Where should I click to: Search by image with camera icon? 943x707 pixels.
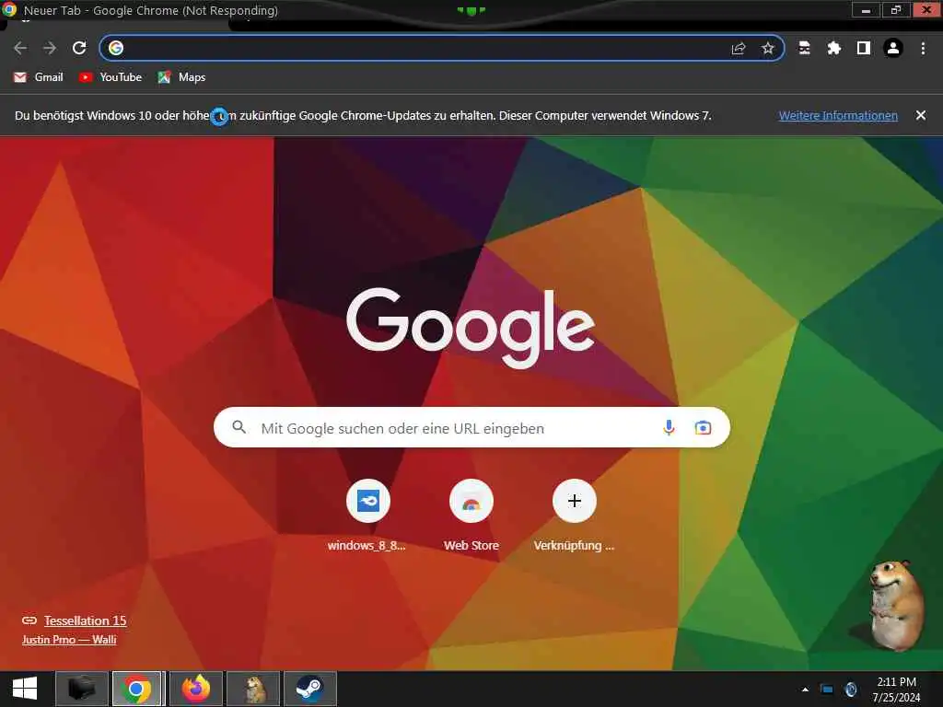703,427
